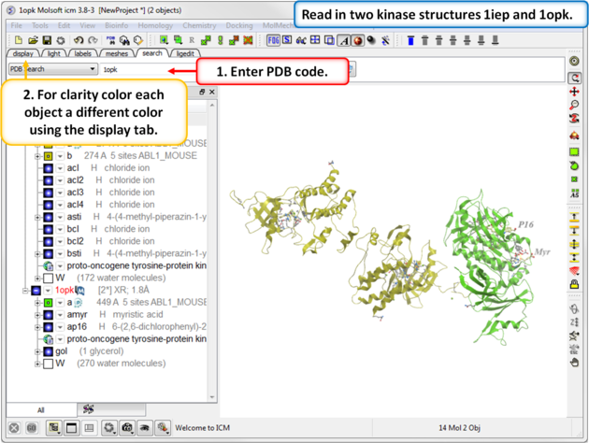Click the Undo arrow icon
The image size is (589, 443).
tap(79, 40)
